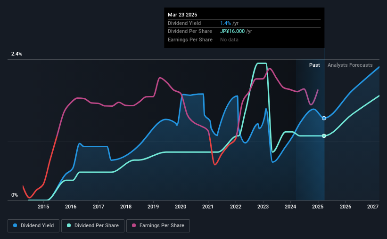
Task: Click the 2027 x-axis label
Action: (x=373, y=207)
